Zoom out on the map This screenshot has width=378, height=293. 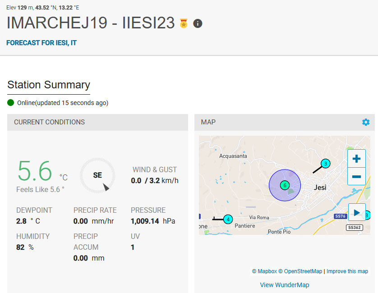click(356, 176)
